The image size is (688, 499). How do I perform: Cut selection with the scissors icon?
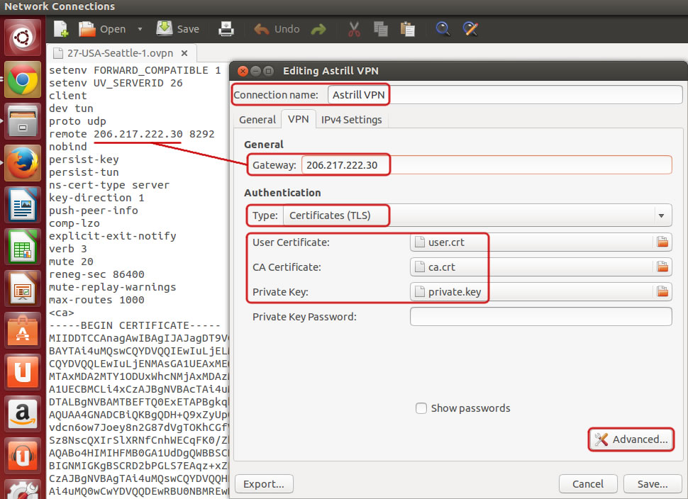point(354,29)
